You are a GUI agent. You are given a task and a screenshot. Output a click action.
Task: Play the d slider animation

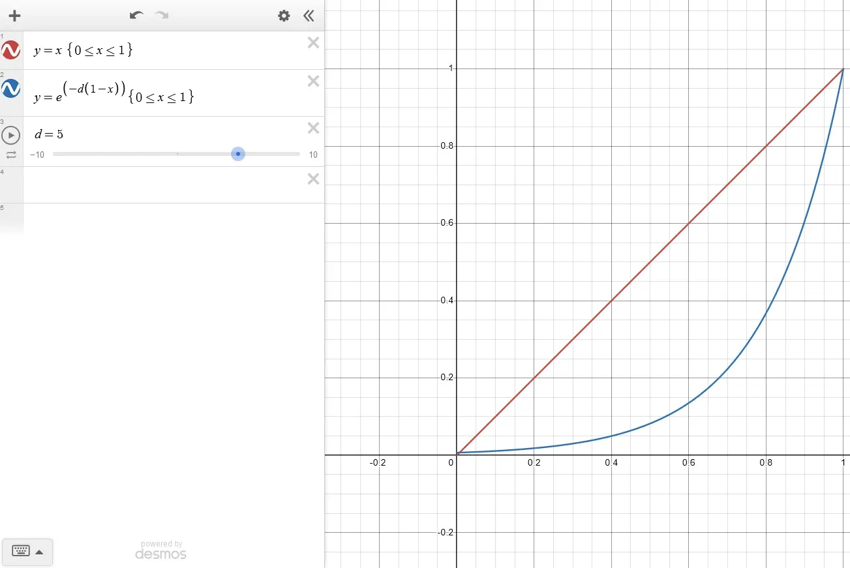(x=11, y=135)
